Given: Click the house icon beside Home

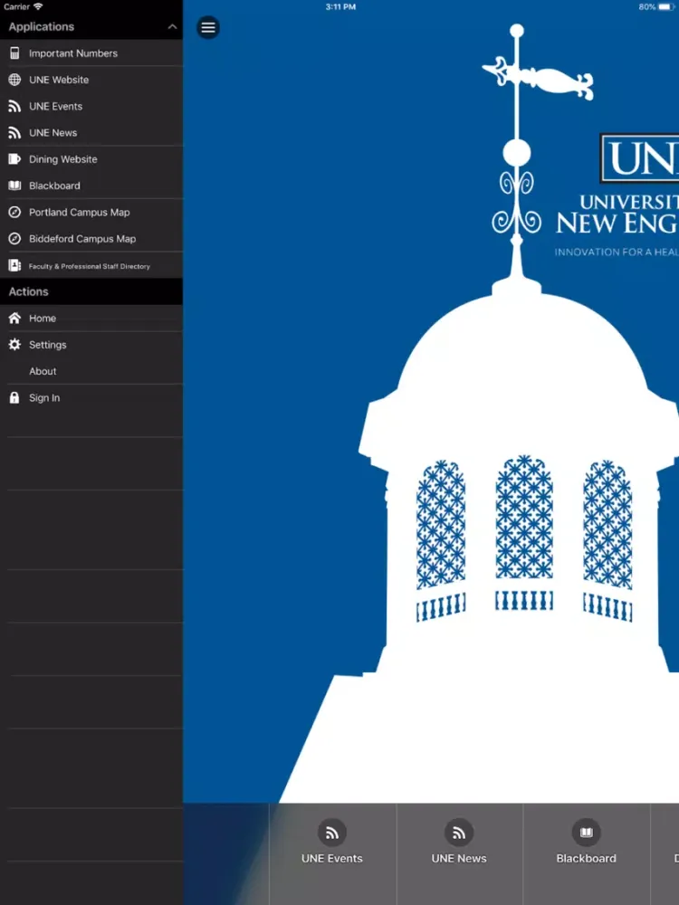Looking at the screenshot, I should [14, 318].
